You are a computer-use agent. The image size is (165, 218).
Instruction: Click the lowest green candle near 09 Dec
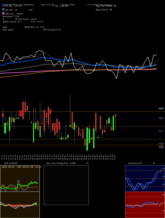87,139
